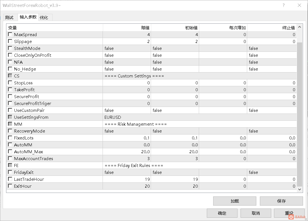The height and width of the screenshot is (221, 308).
Task: Select the UseCustomPair variable name
Action: 29,110
